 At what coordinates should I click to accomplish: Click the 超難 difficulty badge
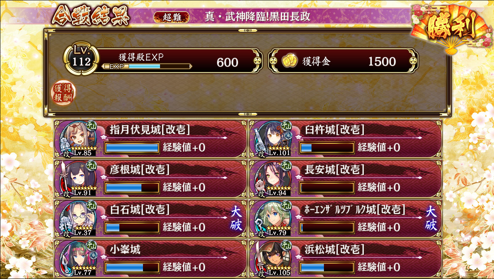pos(171,17)
